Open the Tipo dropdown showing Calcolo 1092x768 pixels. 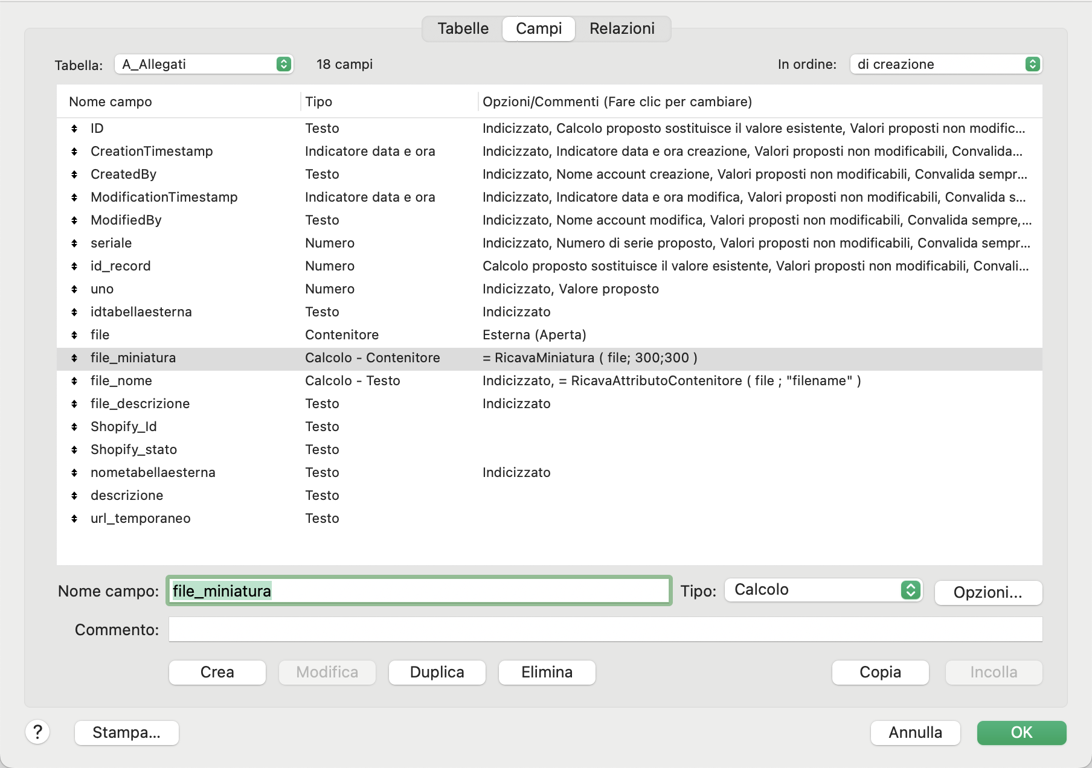point(823,590)
